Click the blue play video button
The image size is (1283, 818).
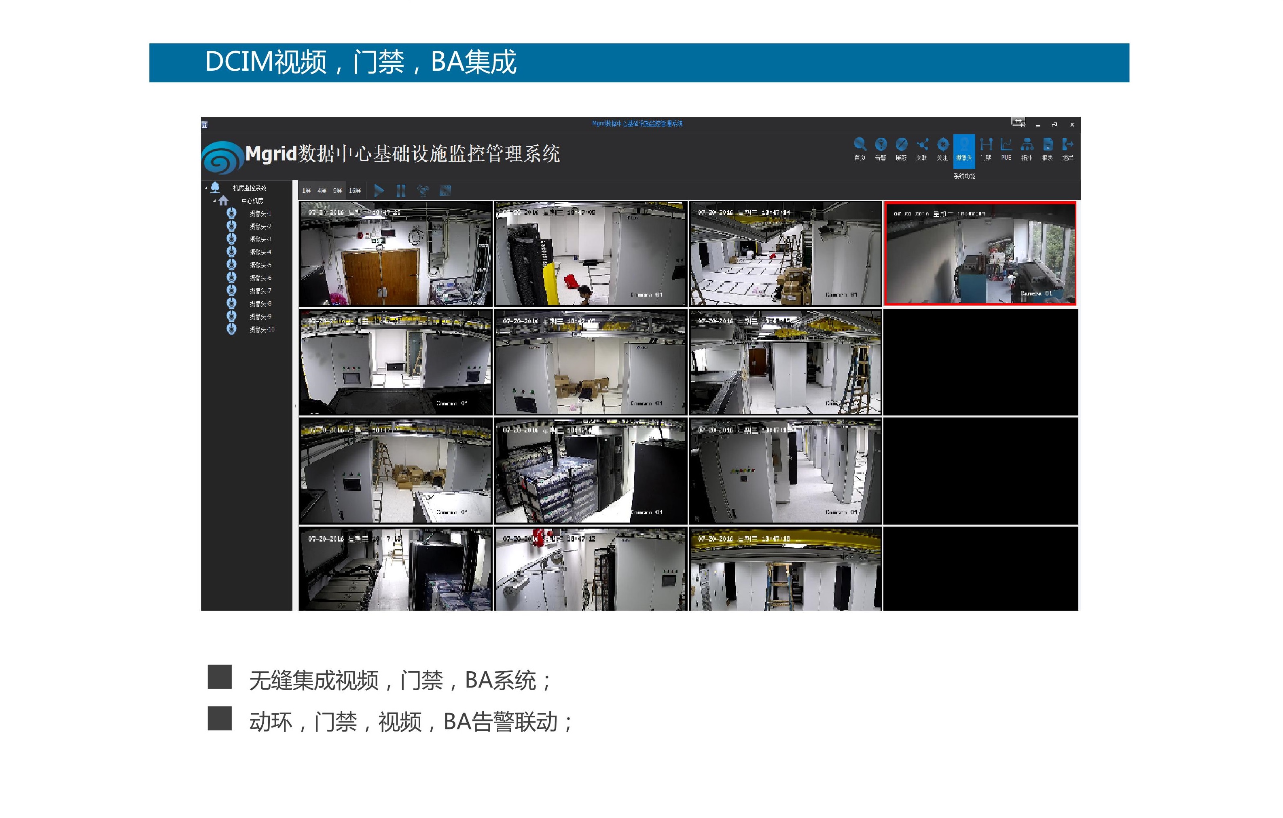[379, 190]
